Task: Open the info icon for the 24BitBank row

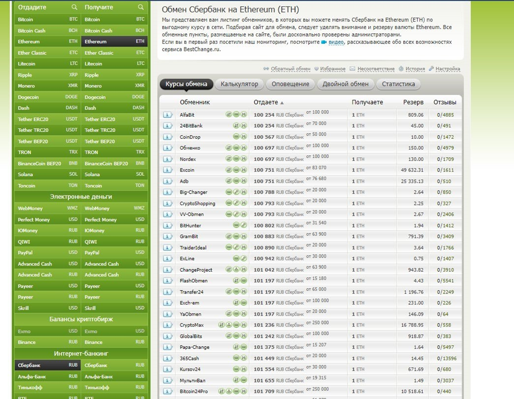Action: tap(167, 126)
